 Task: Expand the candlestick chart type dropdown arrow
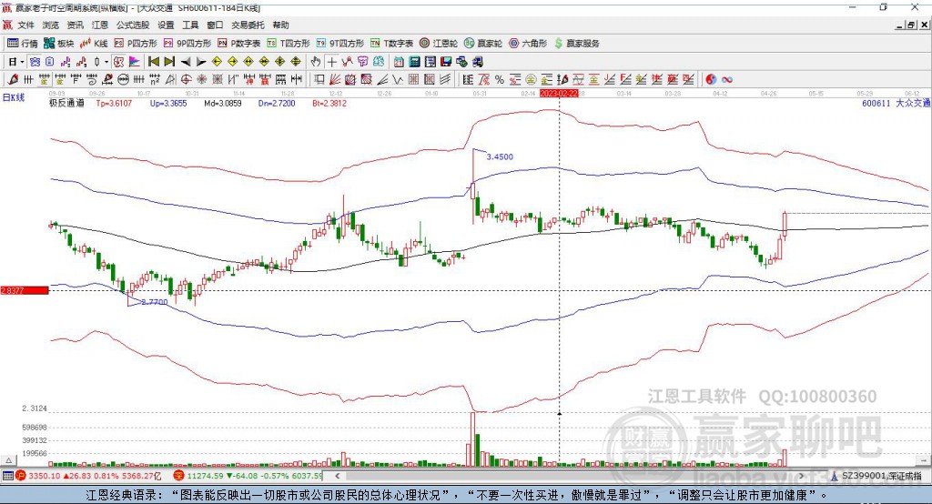coord(106,62)
